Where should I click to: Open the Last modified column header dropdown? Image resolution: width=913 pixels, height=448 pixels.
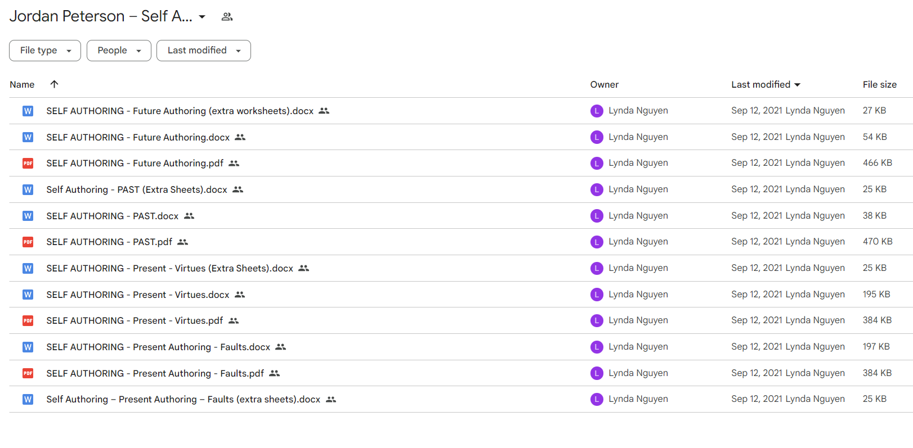tap(766, 84)
